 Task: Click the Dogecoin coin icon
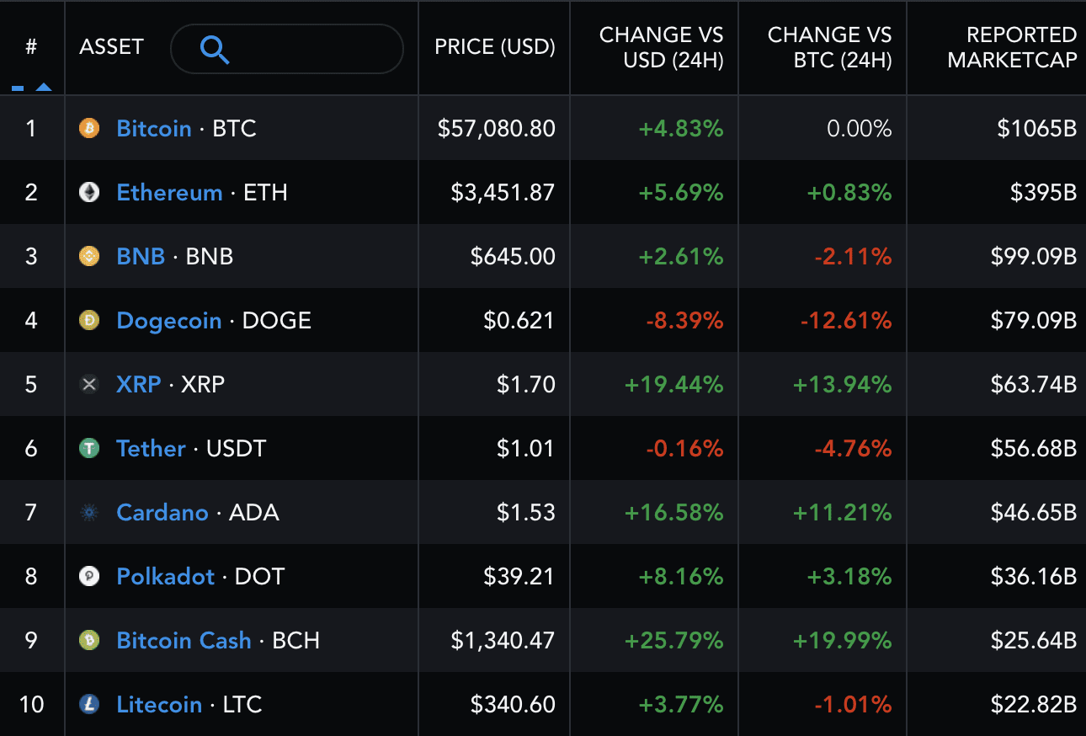(89, 320)
